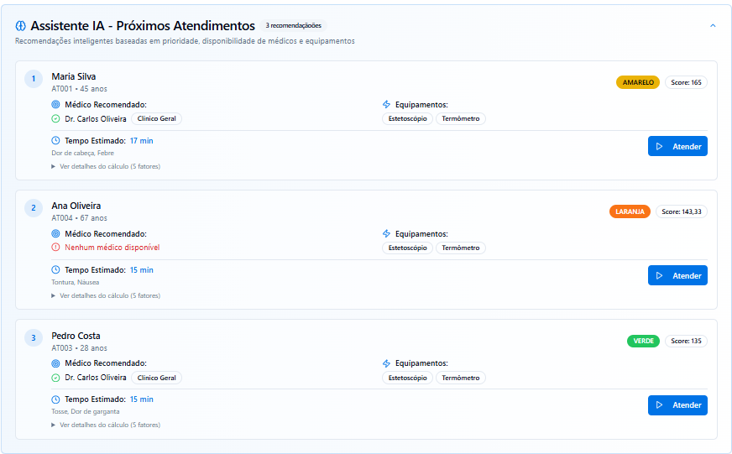Image resolution: width=732 pixels, height=454 pixels.
Task: Click the target icon in Maria Silva's card
Action: (x=56, y=105)
